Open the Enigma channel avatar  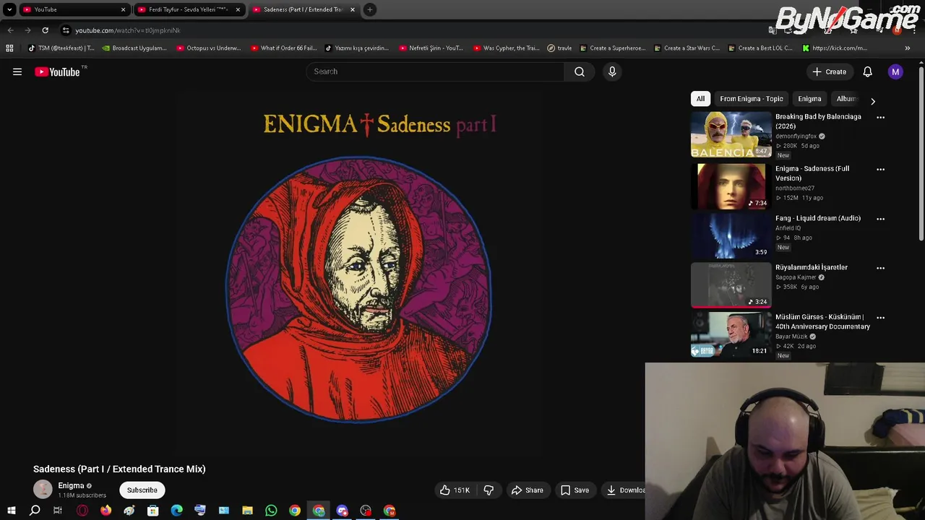pyautogui.click(x=43, y=490)
